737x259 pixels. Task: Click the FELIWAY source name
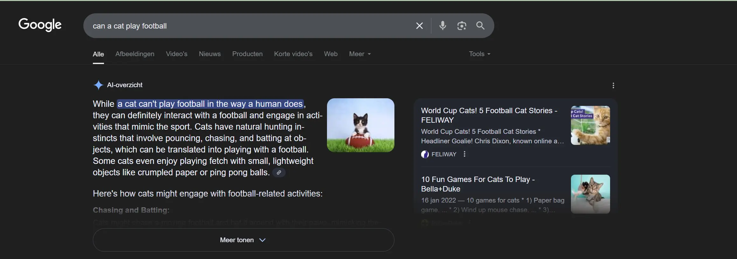(444, 154)
